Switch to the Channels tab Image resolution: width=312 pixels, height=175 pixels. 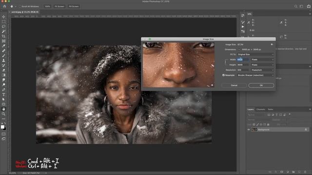tap(261, 109)
